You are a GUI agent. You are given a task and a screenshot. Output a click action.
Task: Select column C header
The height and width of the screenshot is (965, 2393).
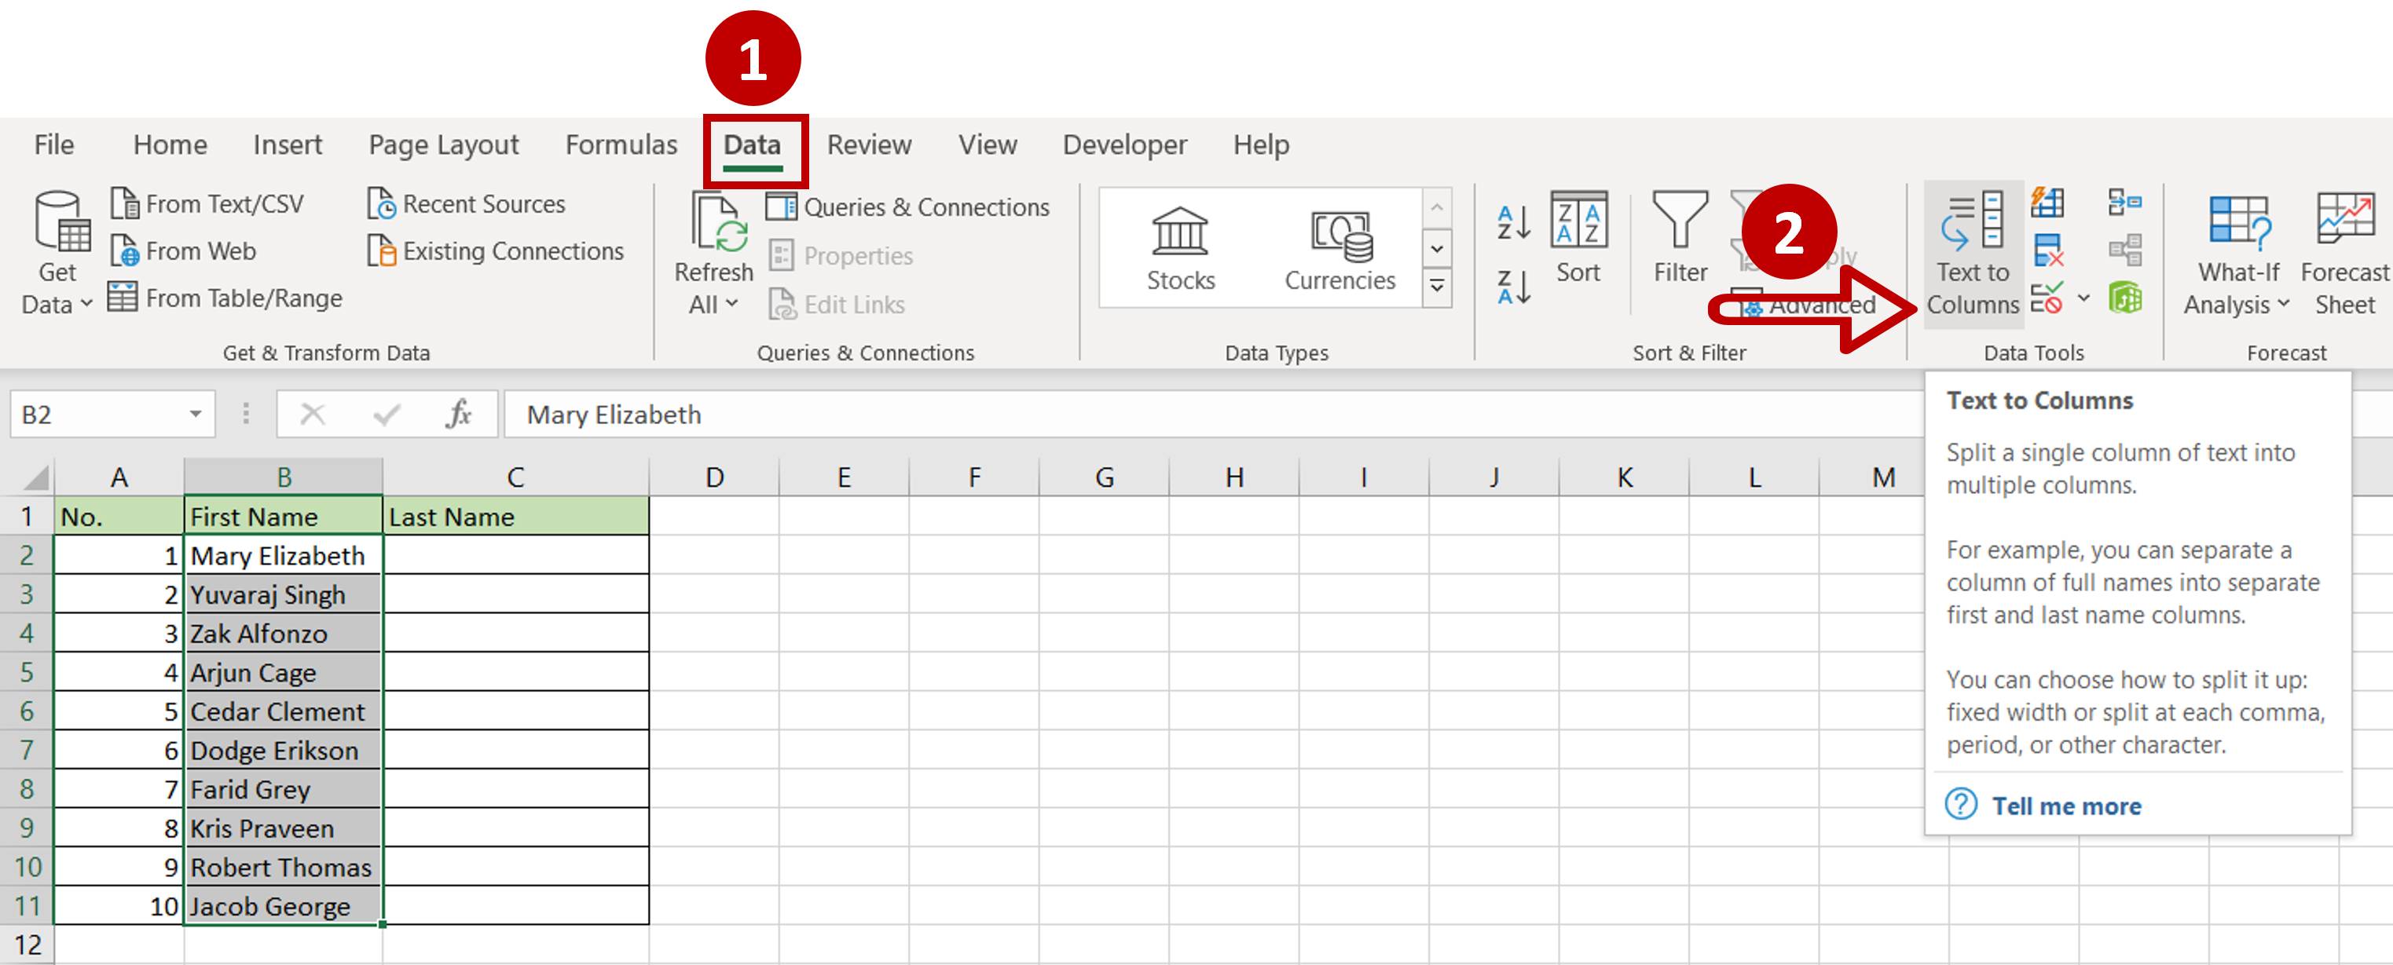pyautogui.click(x=515, y=477)
